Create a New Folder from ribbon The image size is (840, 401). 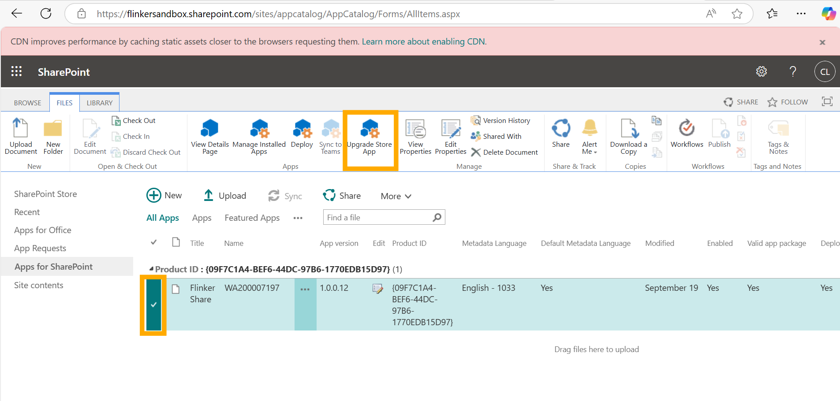[53, 136]
